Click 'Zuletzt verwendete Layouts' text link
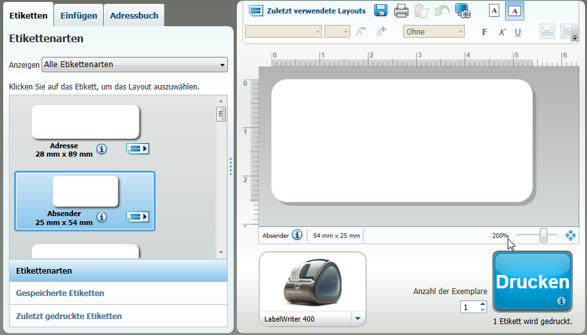This screenshot has height=335, width=587. [x=316, y=11]
